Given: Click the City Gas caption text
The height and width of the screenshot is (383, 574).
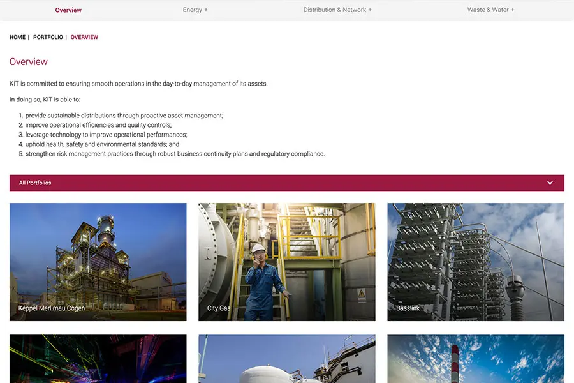Looking at the screenshot, I should pos(219,308).
